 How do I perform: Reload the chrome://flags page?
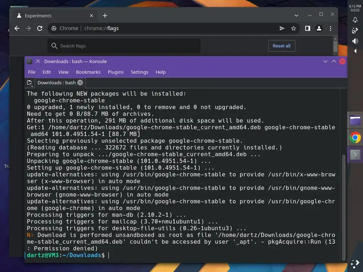pos(40,28)
